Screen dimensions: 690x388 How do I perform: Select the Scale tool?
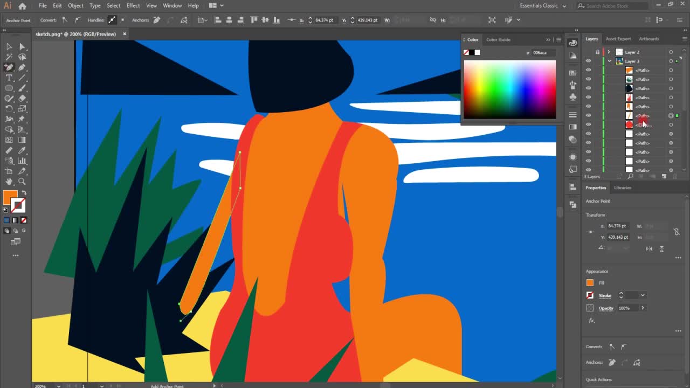[22, 109]
